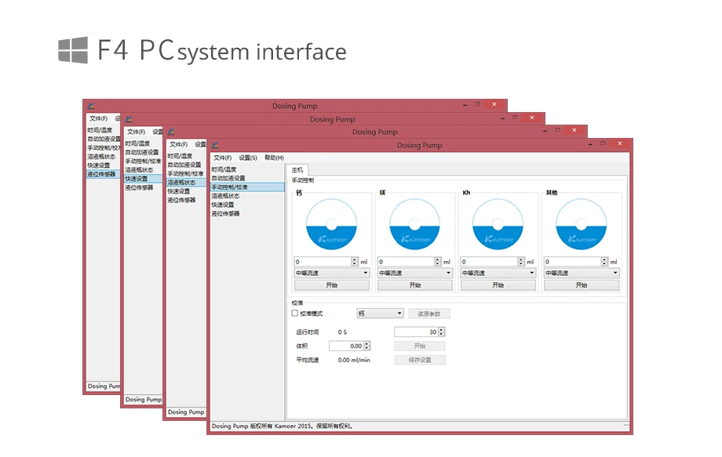Click the 镁 pump wheel graphic
Image resolution: width=722 pixels, height=457 pixels.
pos(415,224)
